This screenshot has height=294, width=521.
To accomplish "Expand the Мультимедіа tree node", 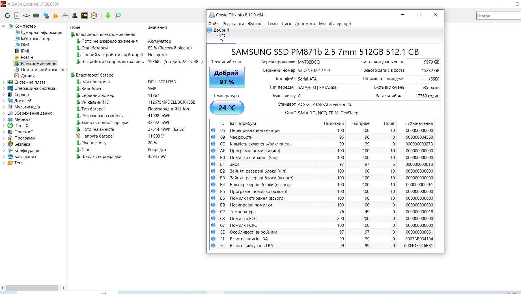I will point(4,107).
